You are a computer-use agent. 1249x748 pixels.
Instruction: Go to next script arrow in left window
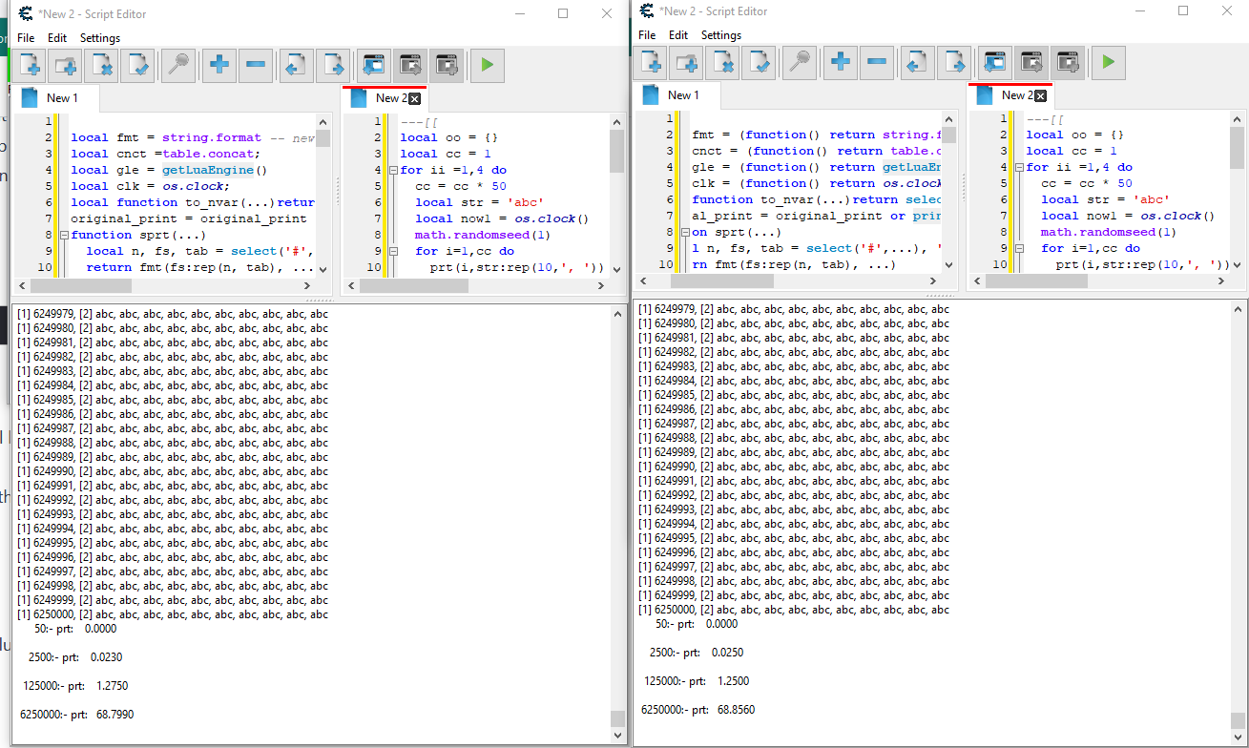(331, 65)
